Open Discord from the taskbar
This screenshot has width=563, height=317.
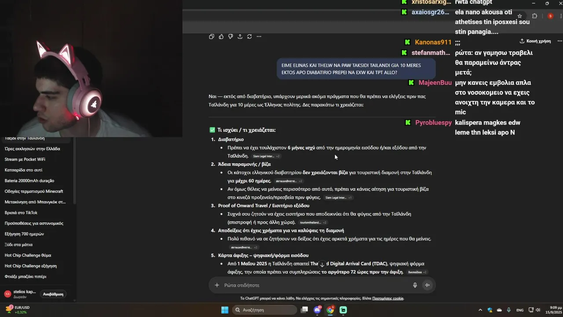pyautogui.click(x=317, y=310)
